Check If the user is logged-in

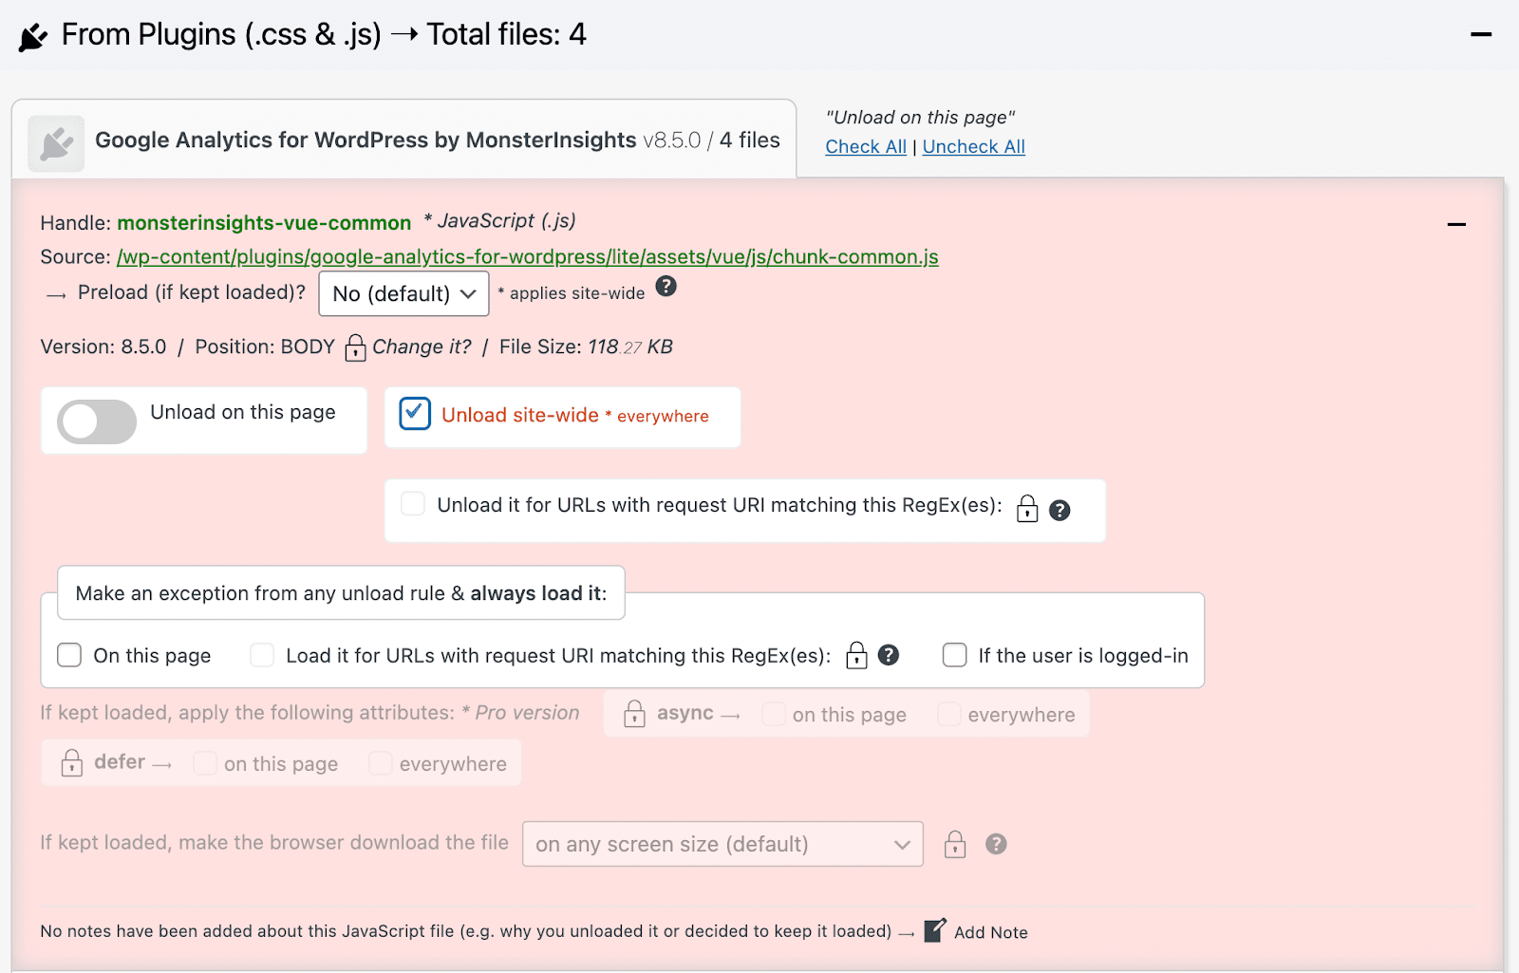click(955, 655)
